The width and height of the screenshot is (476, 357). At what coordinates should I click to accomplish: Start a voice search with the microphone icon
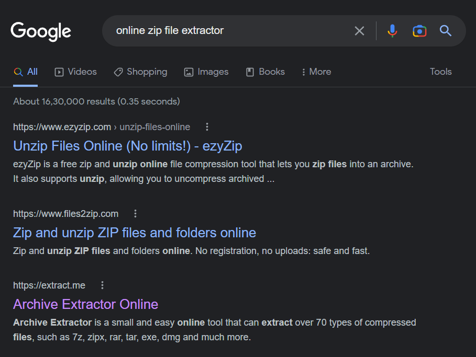click(392, 31)
